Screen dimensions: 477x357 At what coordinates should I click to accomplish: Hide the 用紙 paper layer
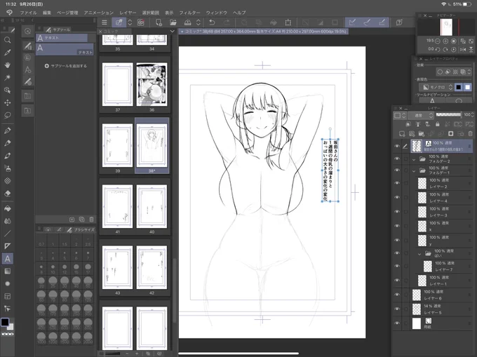tap(397, 323)
